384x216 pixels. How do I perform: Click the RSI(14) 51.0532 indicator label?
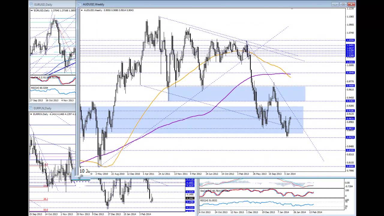coord(208,200)
